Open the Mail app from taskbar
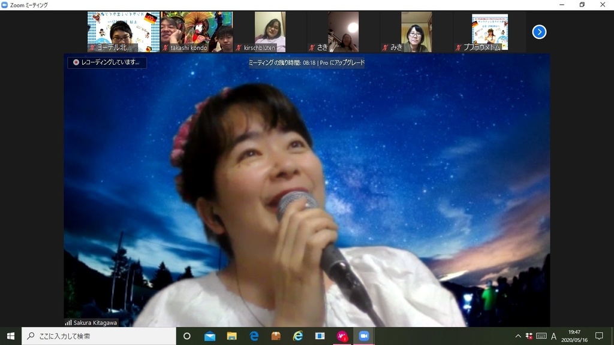 [x=209, y=336]
